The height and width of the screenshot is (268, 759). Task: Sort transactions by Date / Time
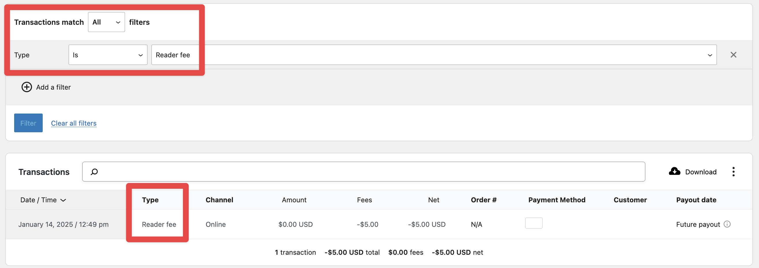tap(43, 200)
